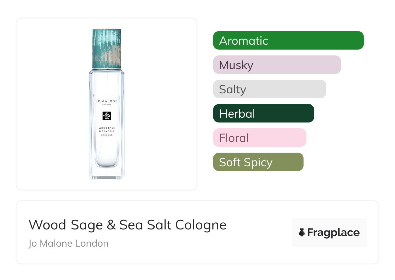Select the Musky accord bar
This screenshot has height=280, width=395.
tap(277, 65)
